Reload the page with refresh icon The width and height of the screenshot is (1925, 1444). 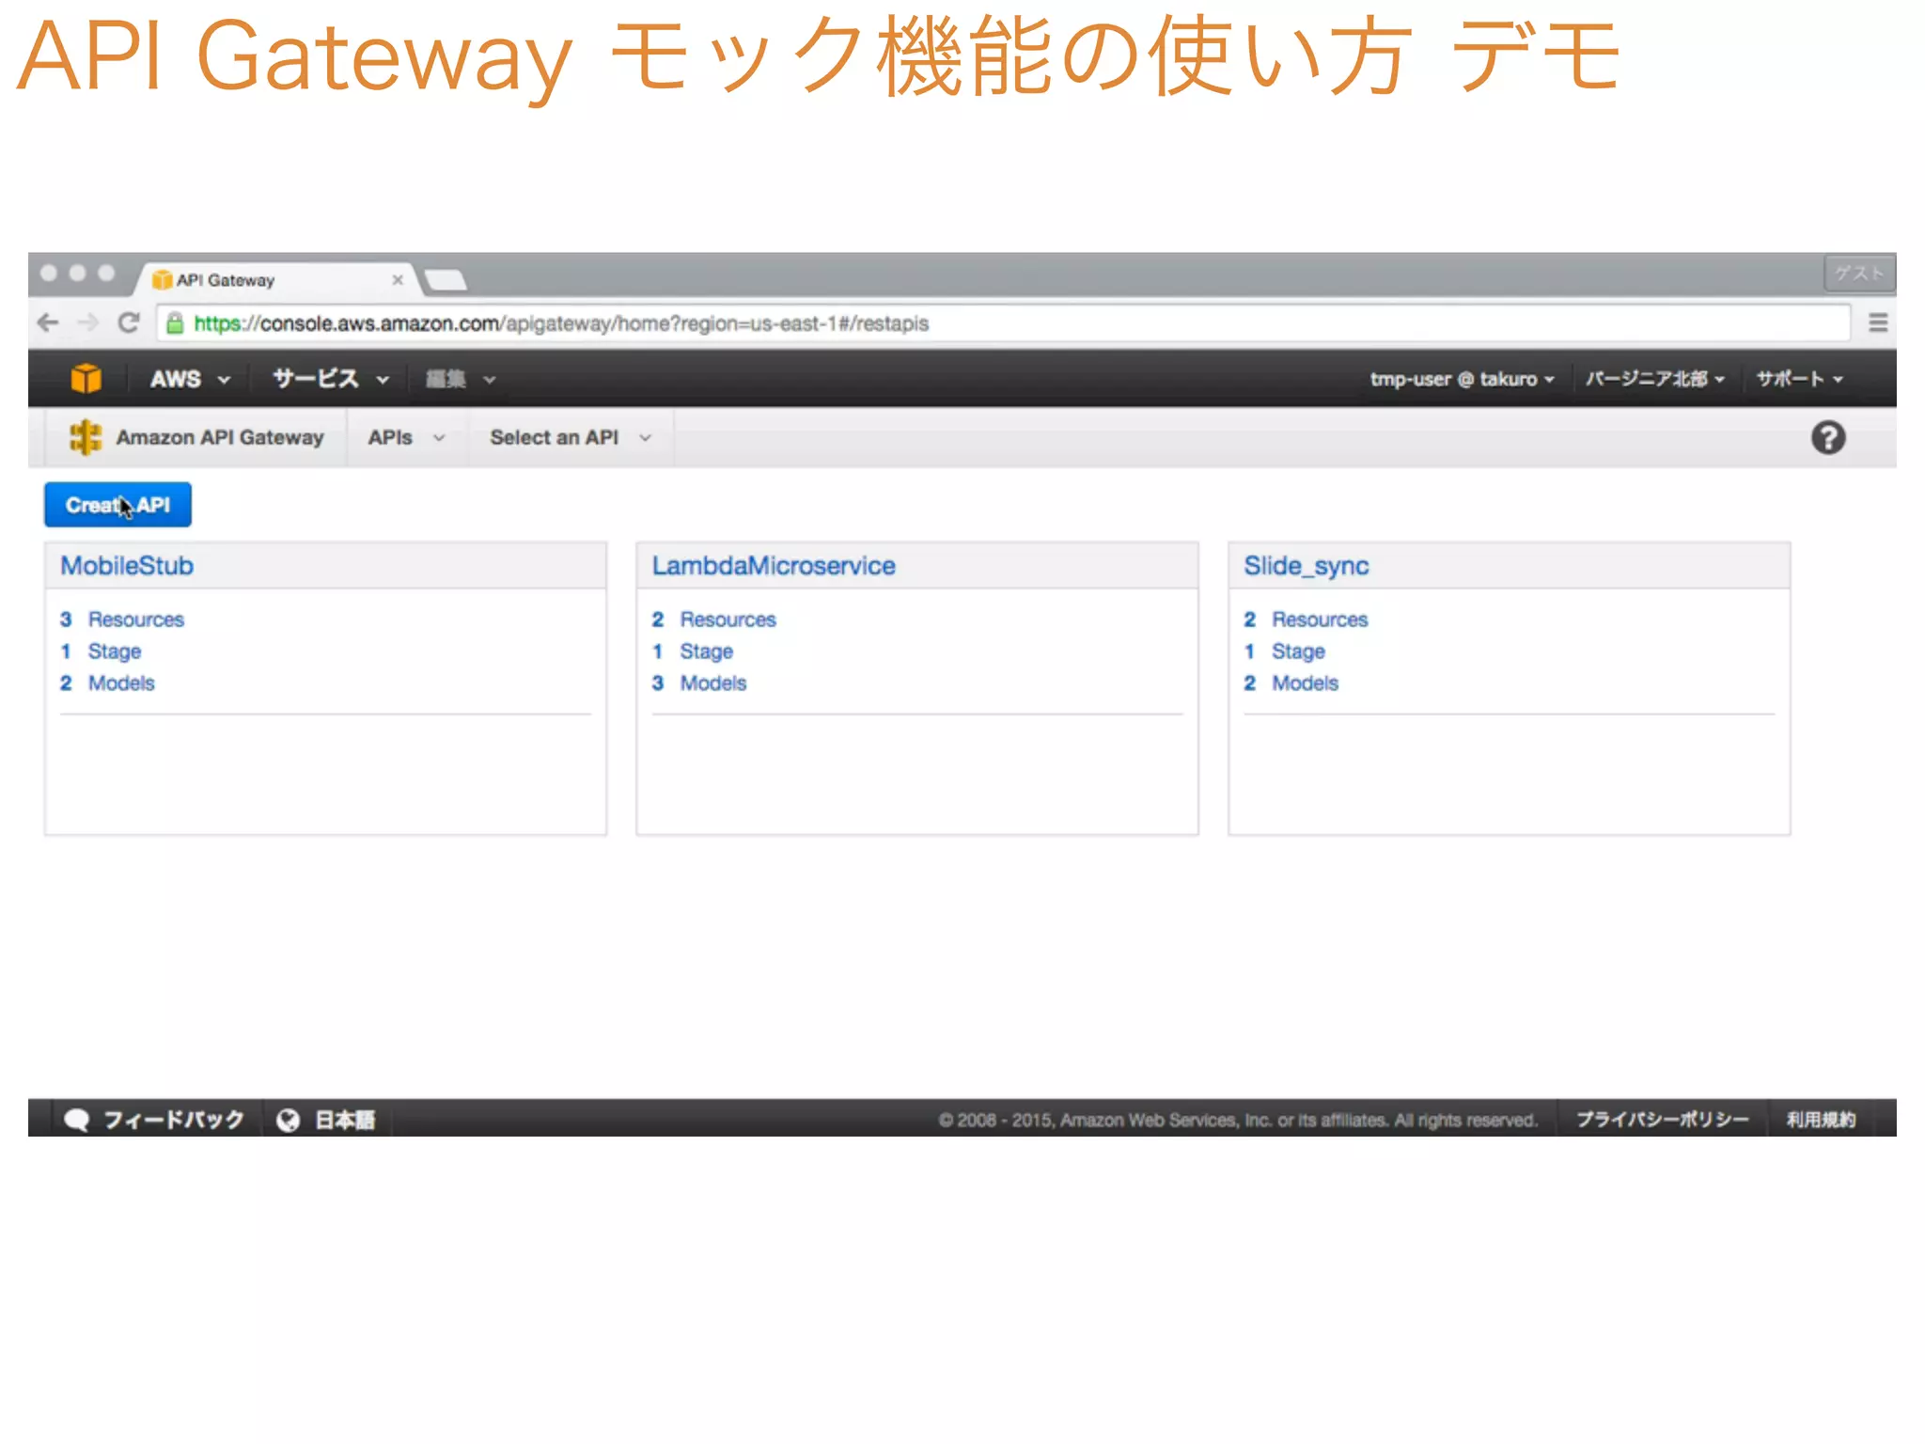tap(129, 322)
